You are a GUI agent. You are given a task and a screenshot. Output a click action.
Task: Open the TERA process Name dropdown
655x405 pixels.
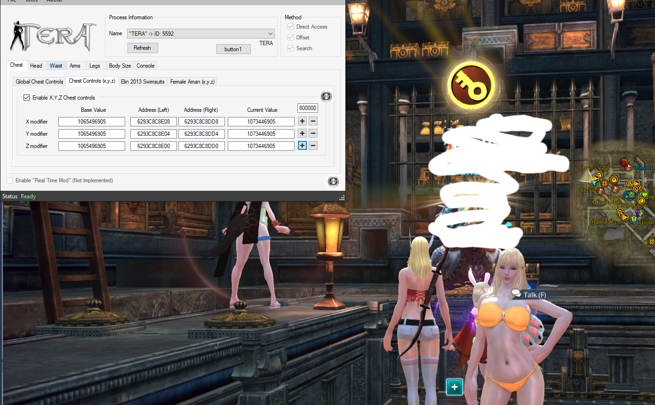point(270,34)
